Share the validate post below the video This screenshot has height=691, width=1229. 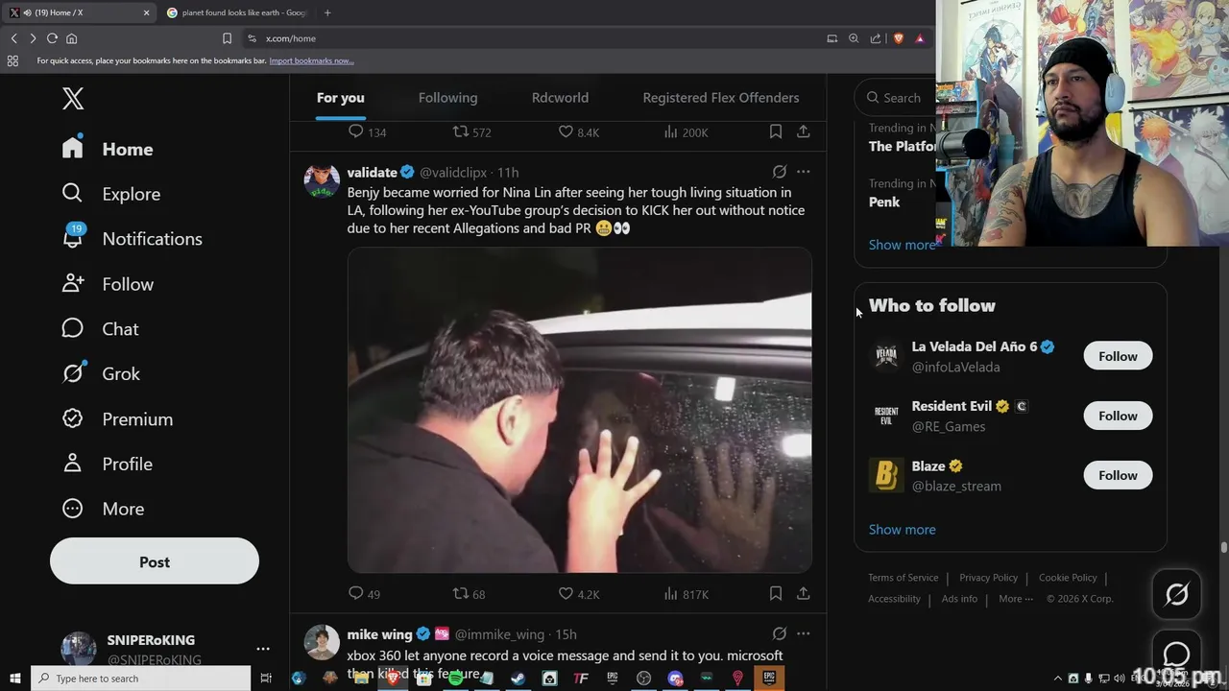(803, 594)
